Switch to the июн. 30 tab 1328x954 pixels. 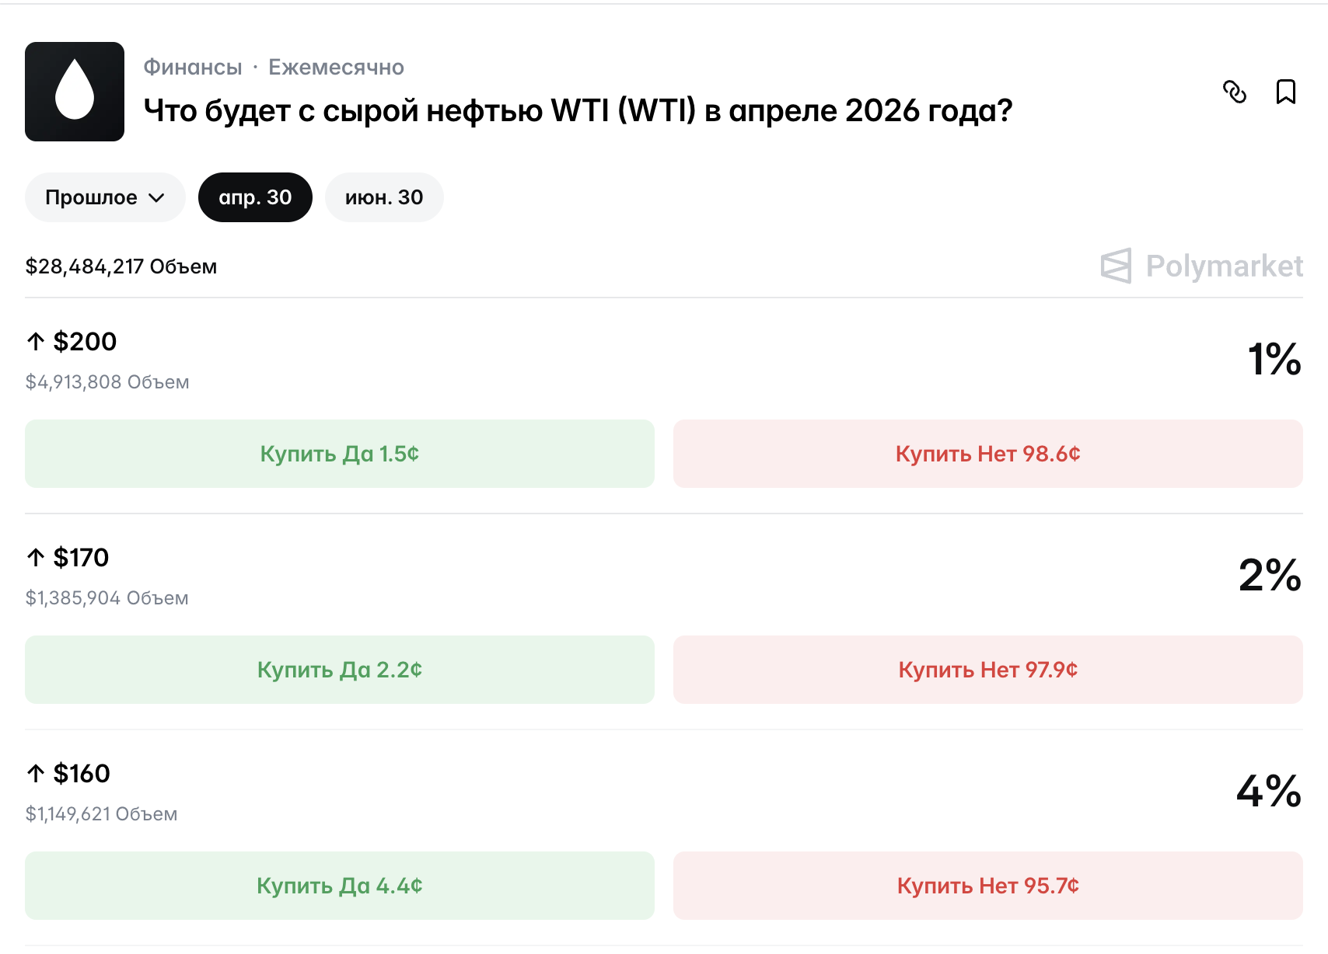[384, 197]
